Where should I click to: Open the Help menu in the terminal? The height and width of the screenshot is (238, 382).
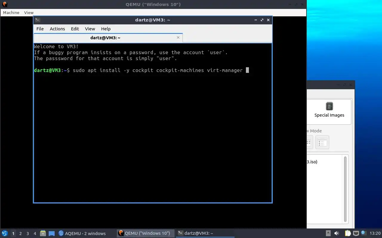[x=106, y=29]
